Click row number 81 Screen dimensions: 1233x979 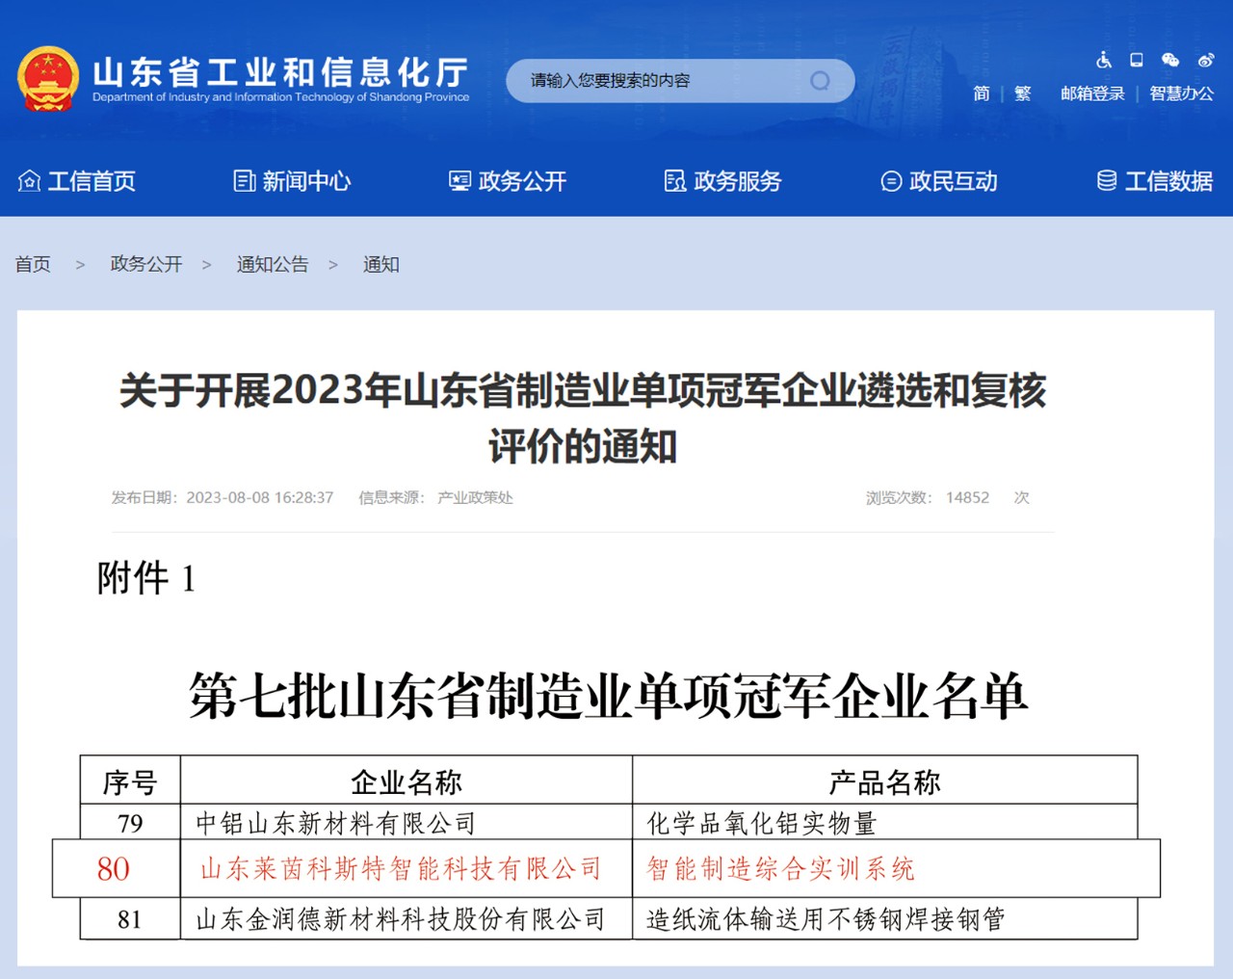[x=130, y=919]
